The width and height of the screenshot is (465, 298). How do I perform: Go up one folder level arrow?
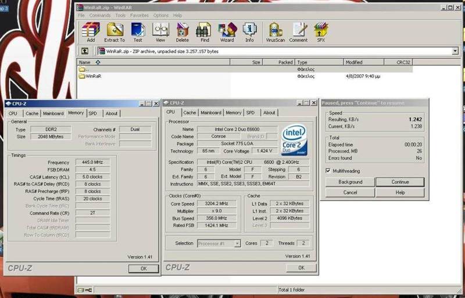tap(85, 51)
